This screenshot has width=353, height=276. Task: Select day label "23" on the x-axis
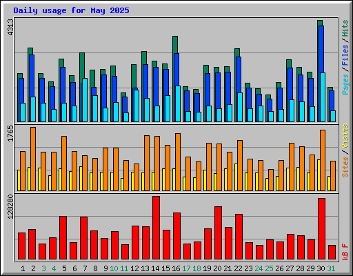point(248,268)
